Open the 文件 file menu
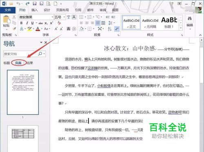This screenshot has height=152, width=204. coord(8,10)
